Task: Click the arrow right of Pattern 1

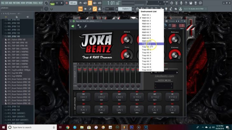Action: click(133, 9)
